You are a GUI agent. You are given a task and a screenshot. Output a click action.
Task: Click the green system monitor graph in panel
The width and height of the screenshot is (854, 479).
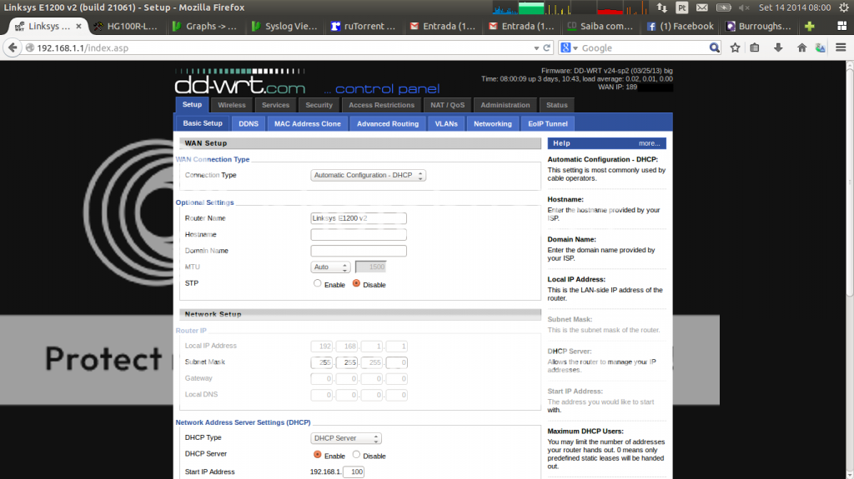531,7
